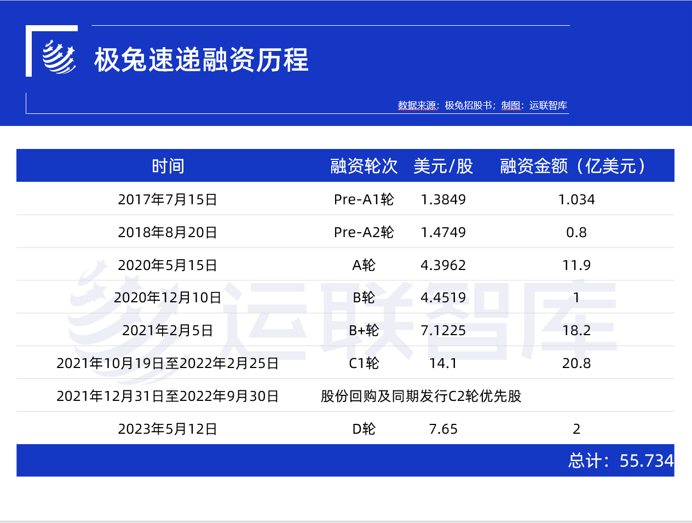Click the 美元/股 column header
Viewport: 692px width, 523px height.
(443, 166)
